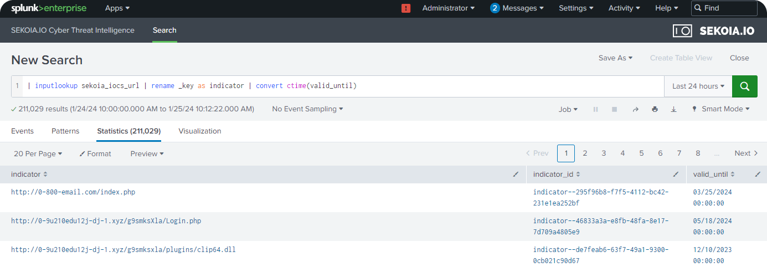Edit indicator_id column with pencil icon
The image size is (767, 267).
click(676, 174)
